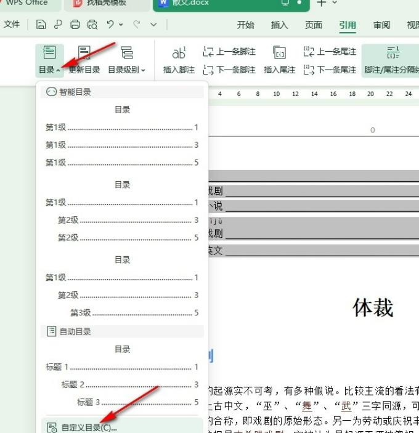Switch to the 页面 ribbon tab
Viewport: 419px width, 433px height.
(313, 25)
